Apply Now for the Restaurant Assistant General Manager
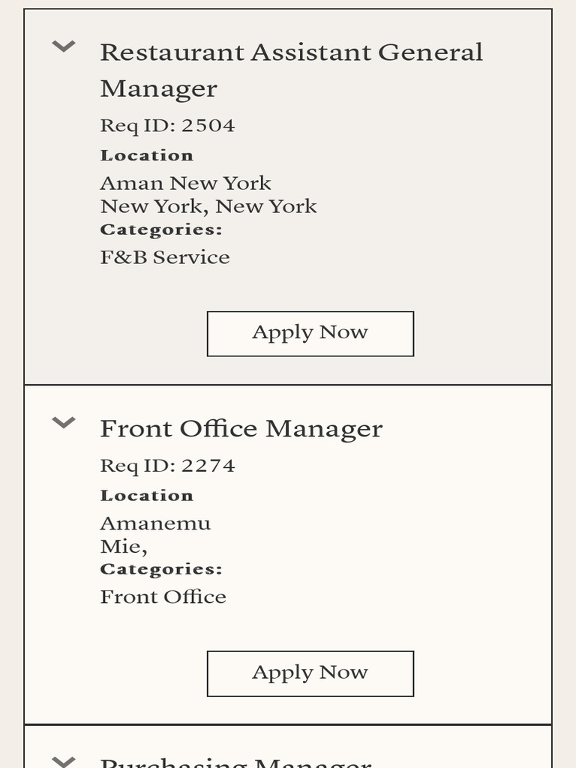The image size is (576, 768). click(x=310, y=333)
